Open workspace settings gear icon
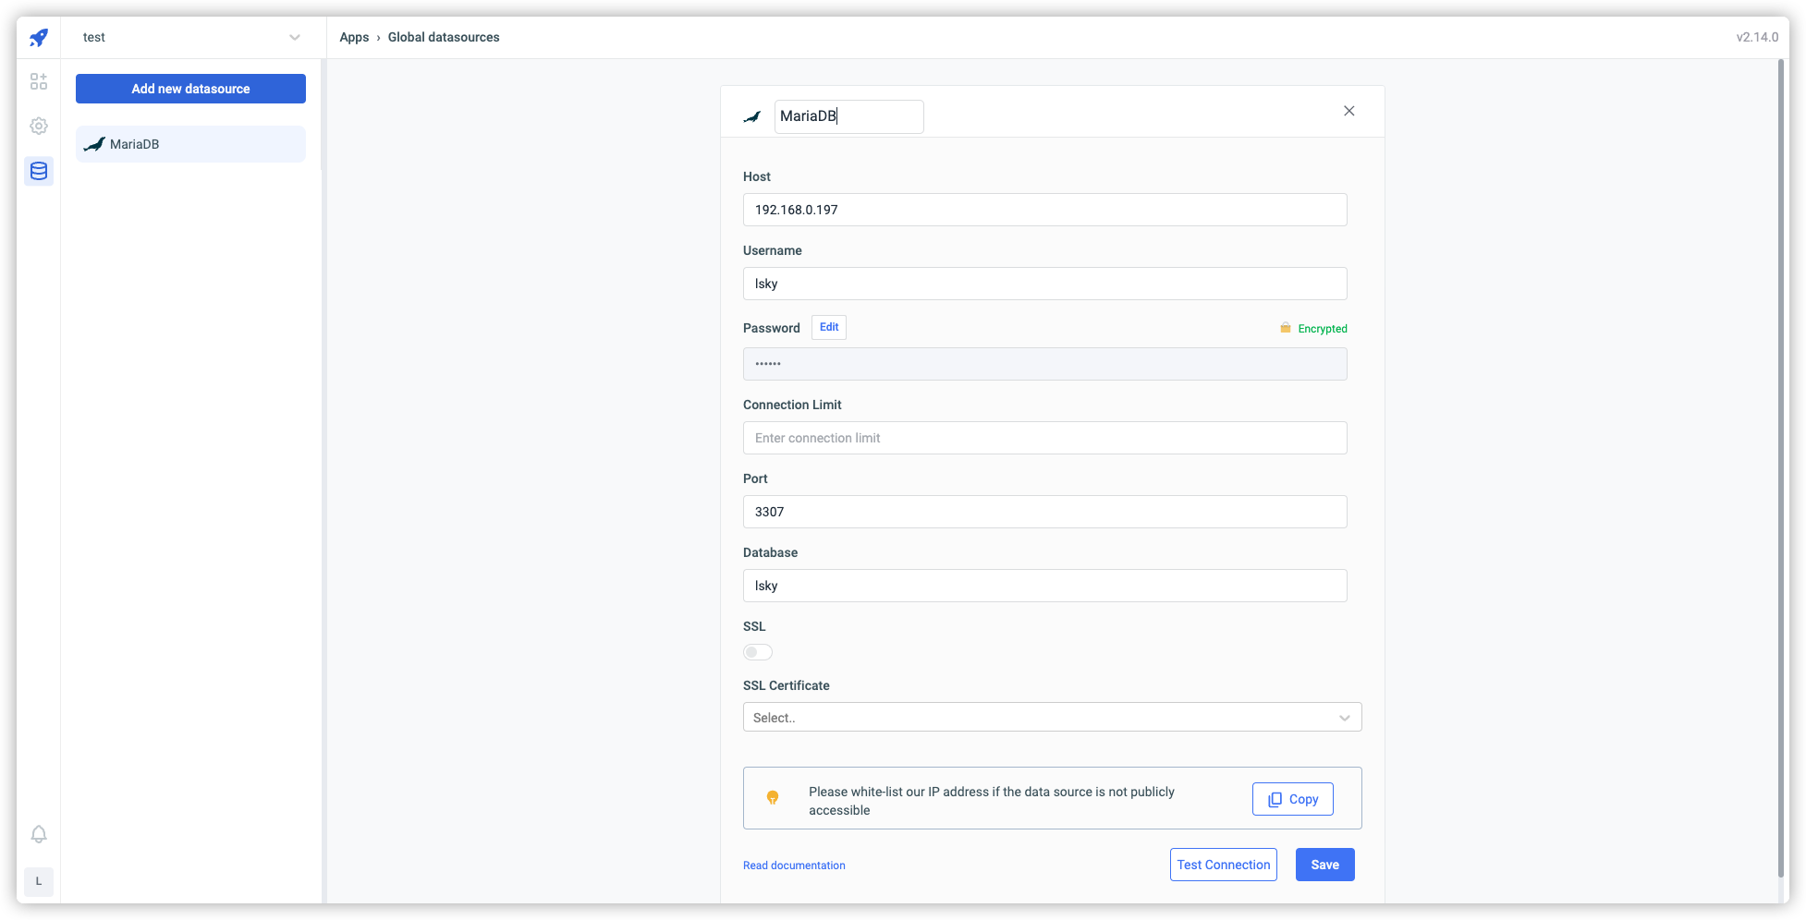Image resolution: width=1806 pixels, height=920 pixels. tap(39, 126)
